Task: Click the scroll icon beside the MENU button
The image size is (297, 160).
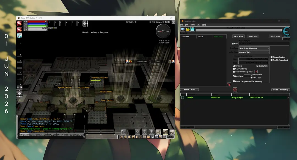Action: click(164, 137)
